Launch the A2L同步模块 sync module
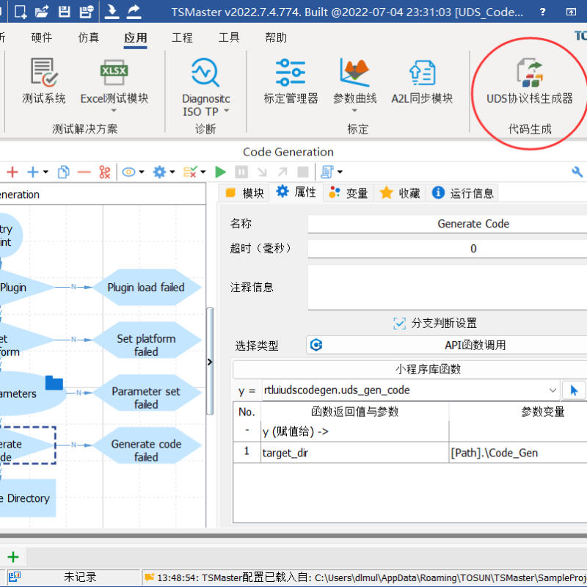Image resolution: width=587 pixels, height=587 pixels. coord(422,82)
